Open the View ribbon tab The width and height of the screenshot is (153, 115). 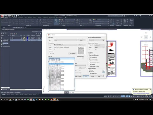pyautogui.click(x=25, y=18)
